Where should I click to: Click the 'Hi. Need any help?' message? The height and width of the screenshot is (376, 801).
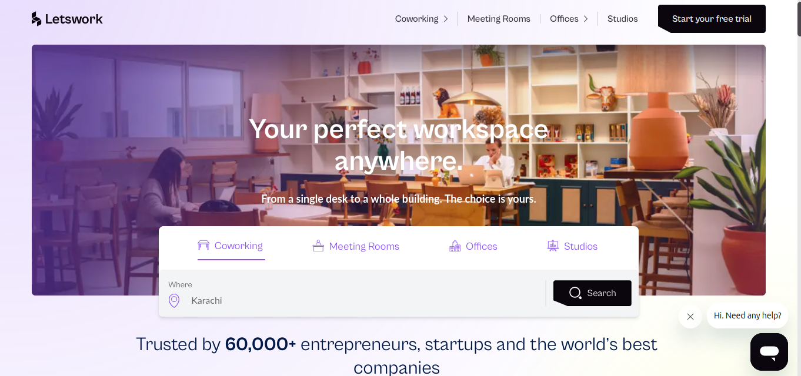747,315
